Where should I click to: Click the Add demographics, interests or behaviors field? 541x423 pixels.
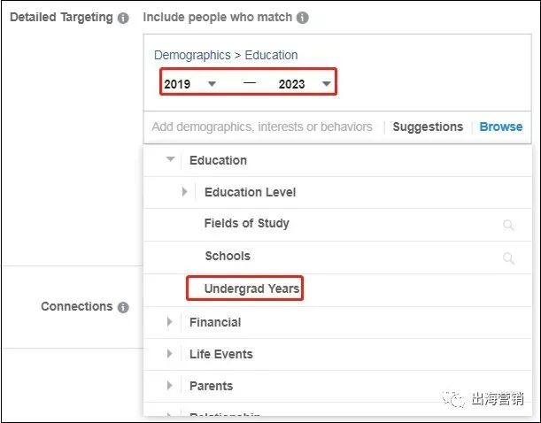pos(262,127)
